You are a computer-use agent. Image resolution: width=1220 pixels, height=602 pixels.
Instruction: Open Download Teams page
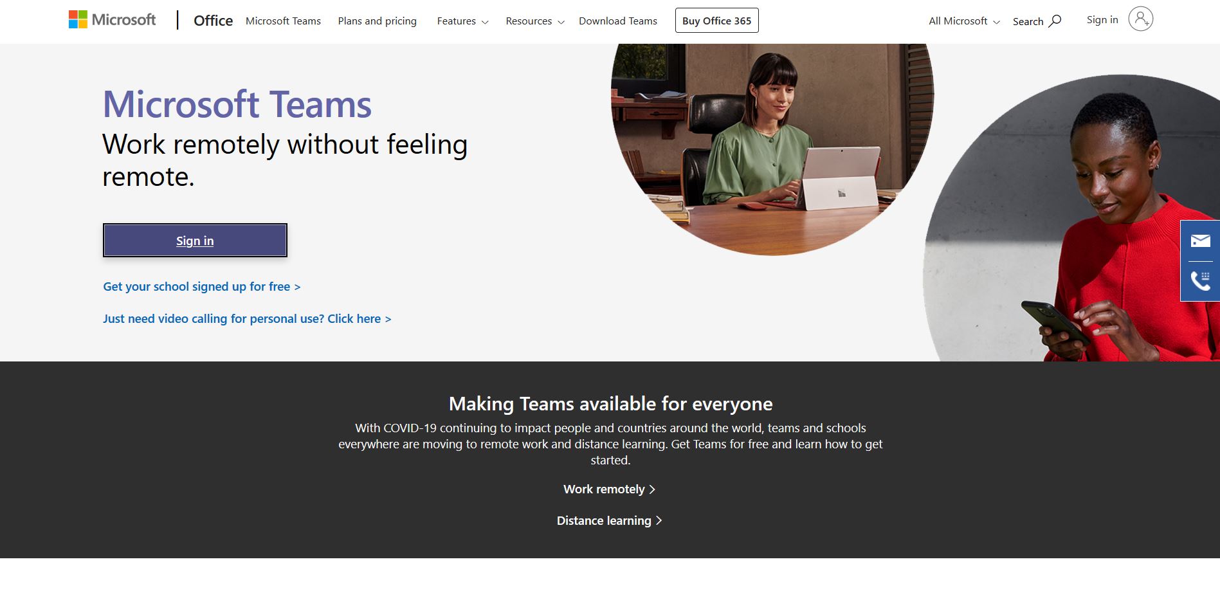618,21
